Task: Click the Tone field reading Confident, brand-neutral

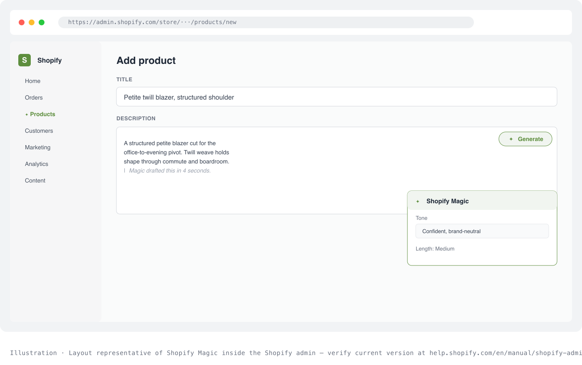Action: tap(482, 231)
